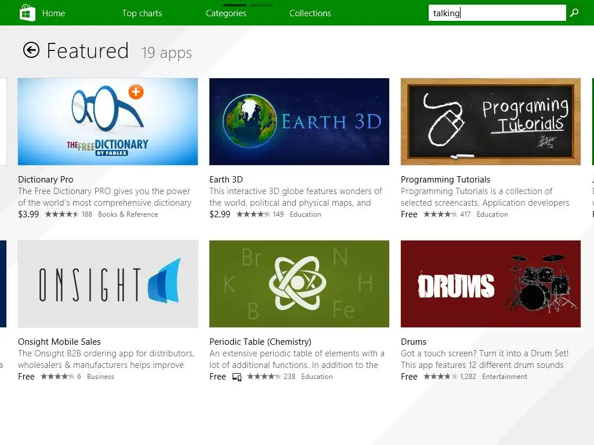Viewport: 594px width, 445px height.
Task: Open the Home menu item
Action: pos(53,13)
